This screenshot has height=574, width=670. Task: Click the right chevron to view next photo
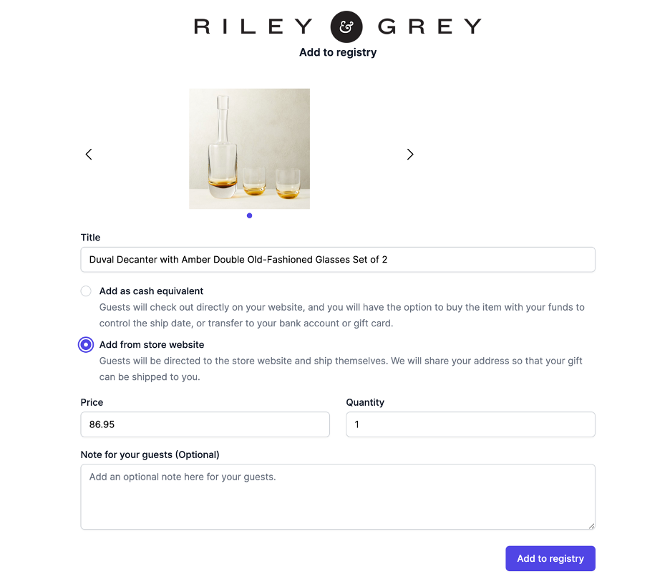pyautogui.click(x=410, y=154)
